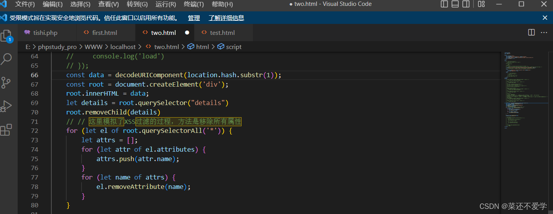This screenshot has height=214, width=553.
Task: Click the code minimap overview
Action: (526, 91)
